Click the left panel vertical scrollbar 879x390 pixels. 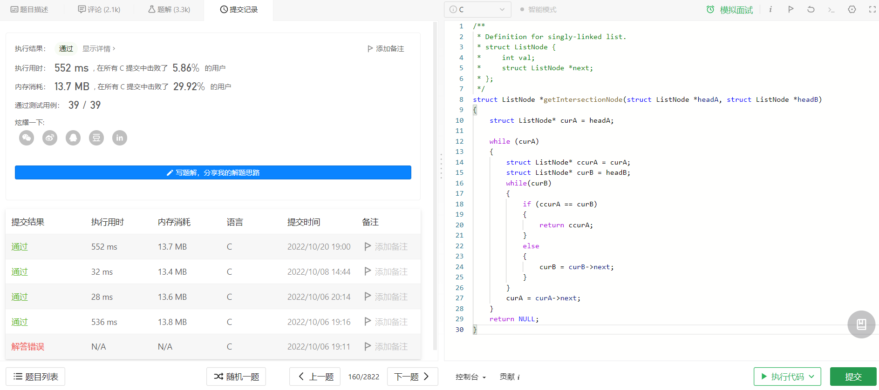[435, 186]
